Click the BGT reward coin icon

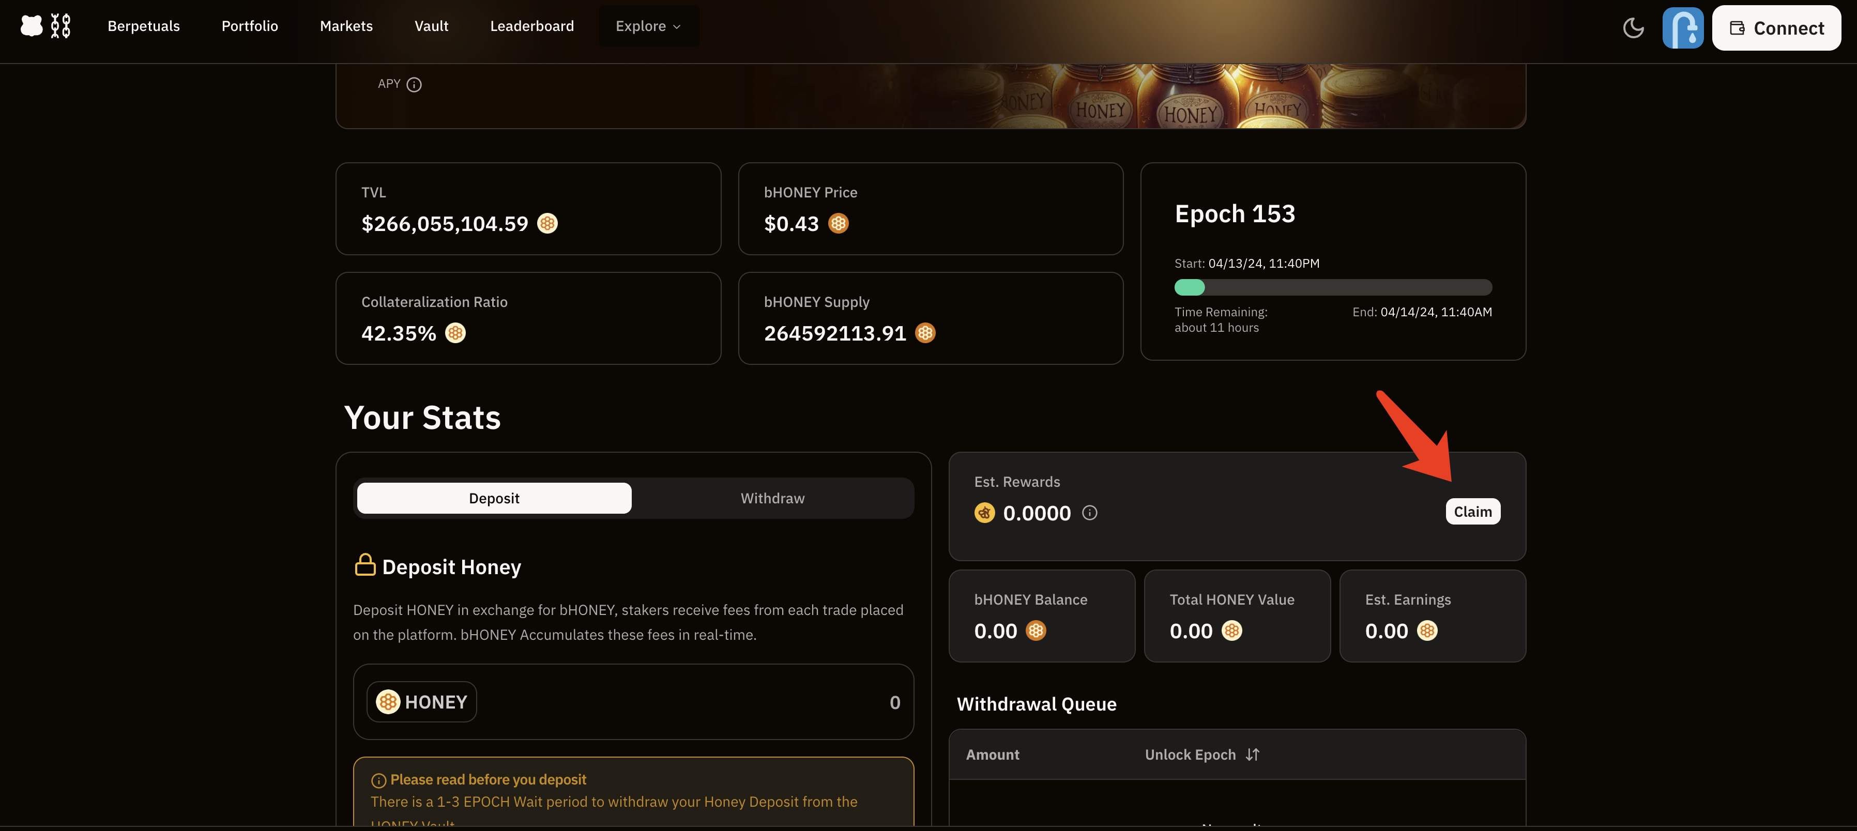pos(984,513)
